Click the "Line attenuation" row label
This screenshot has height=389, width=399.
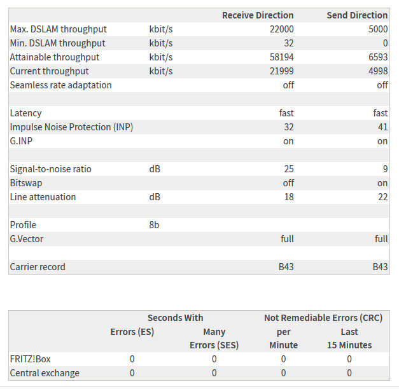point(43,197)
